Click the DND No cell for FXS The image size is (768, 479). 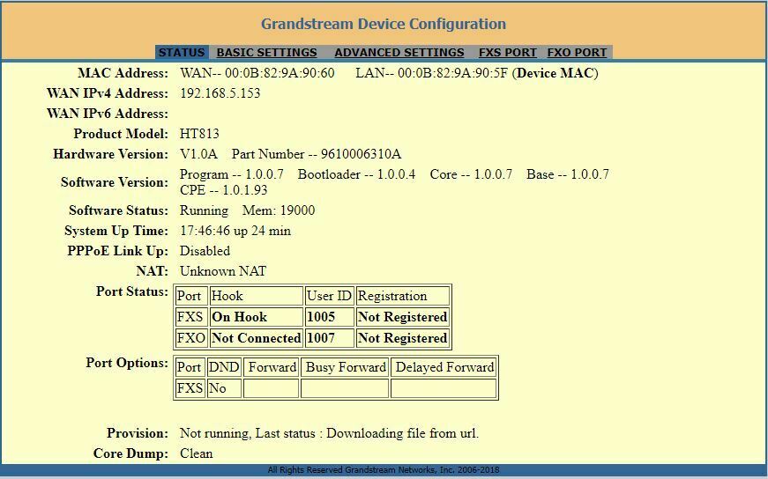pos(224,388)
